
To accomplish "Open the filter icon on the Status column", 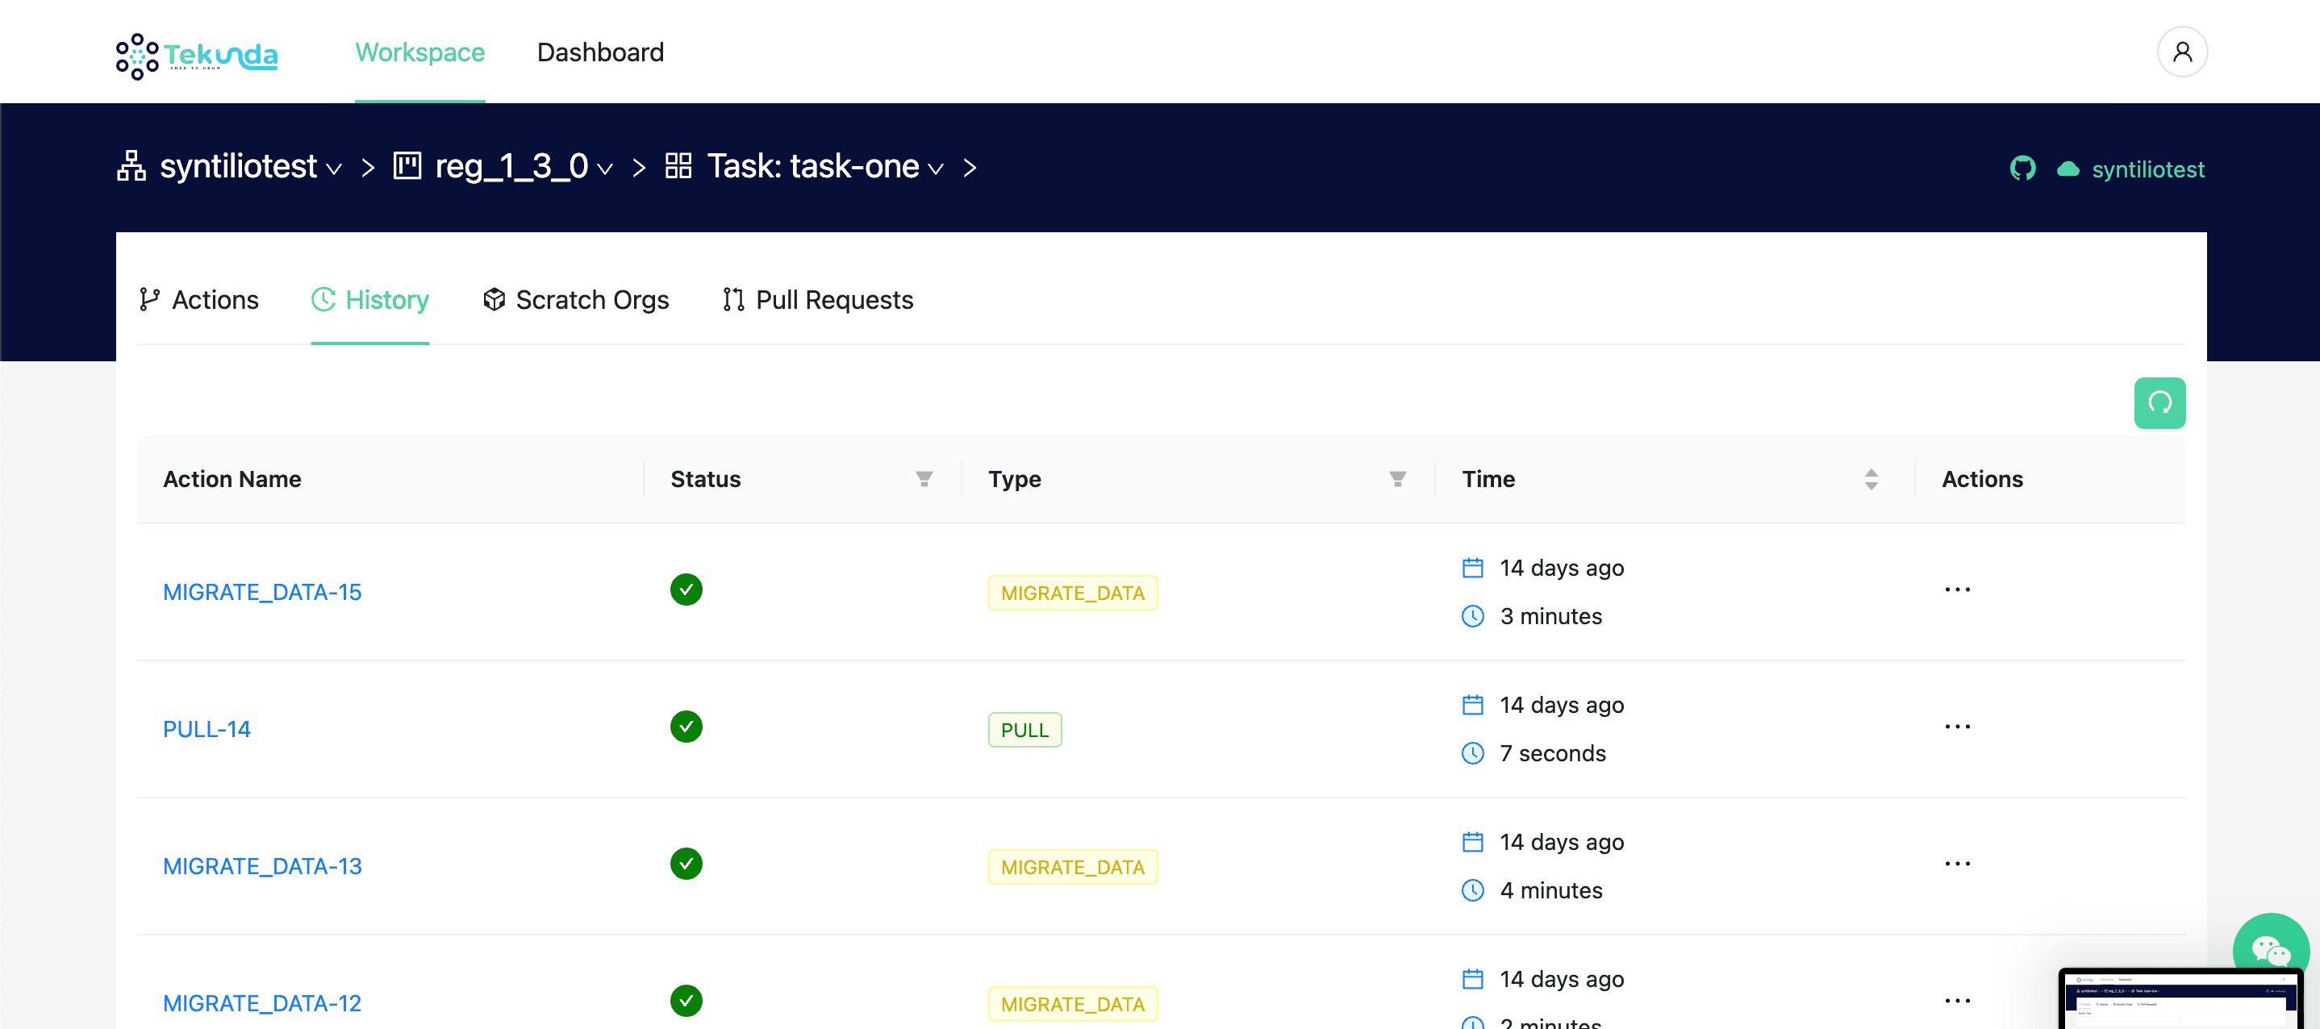I will (924, 479).
